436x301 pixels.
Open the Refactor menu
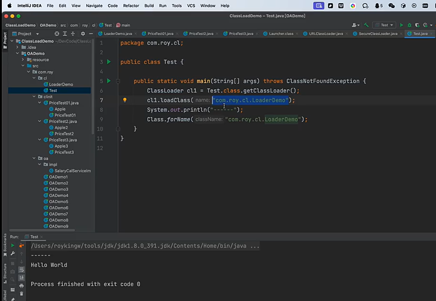tap(131, 6)
